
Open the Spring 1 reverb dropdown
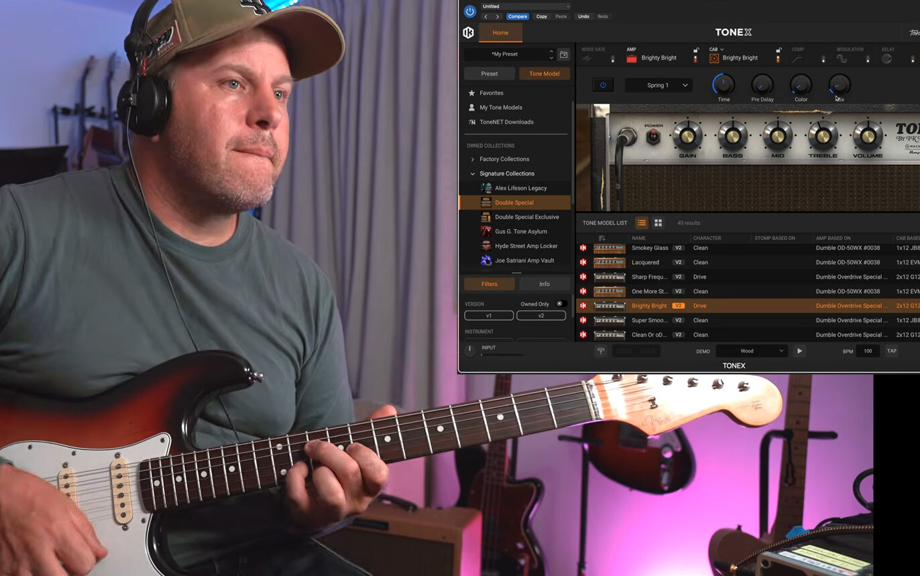[658, 85]
